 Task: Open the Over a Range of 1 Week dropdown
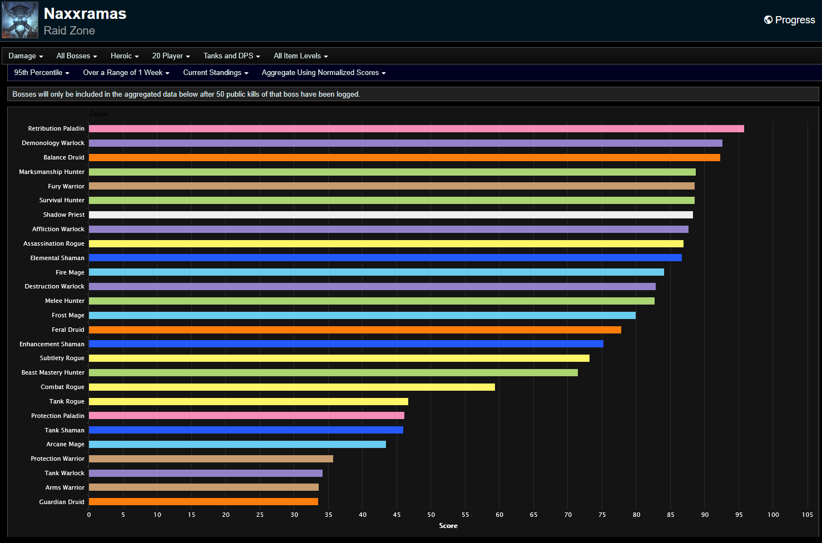point(126,72)
